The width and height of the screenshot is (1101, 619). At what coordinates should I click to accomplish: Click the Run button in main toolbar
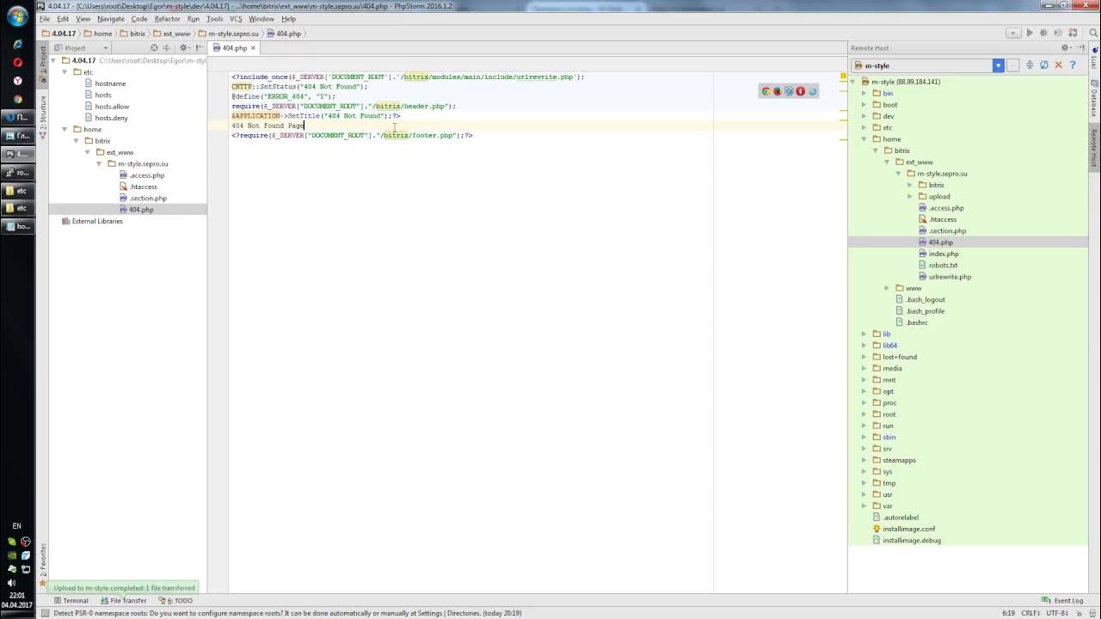pyautogui.click(x=1030, y=34)
